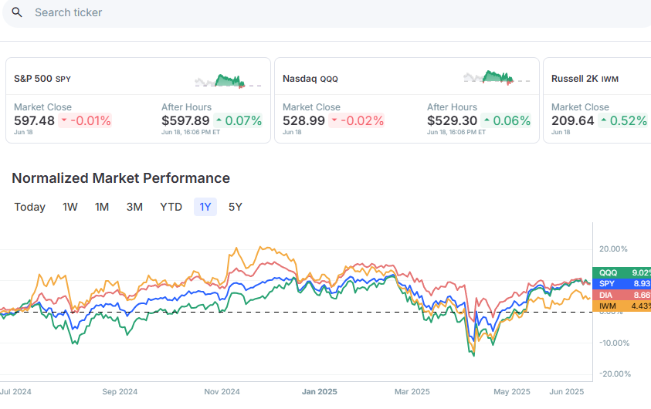Click the Nasdaq sparkline mini chart
The image size is (651, 409).
(x=497, y=78)
